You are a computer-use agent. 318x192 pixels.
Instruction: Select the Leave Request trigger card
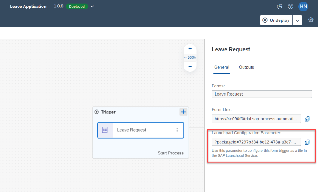[140, 130]
